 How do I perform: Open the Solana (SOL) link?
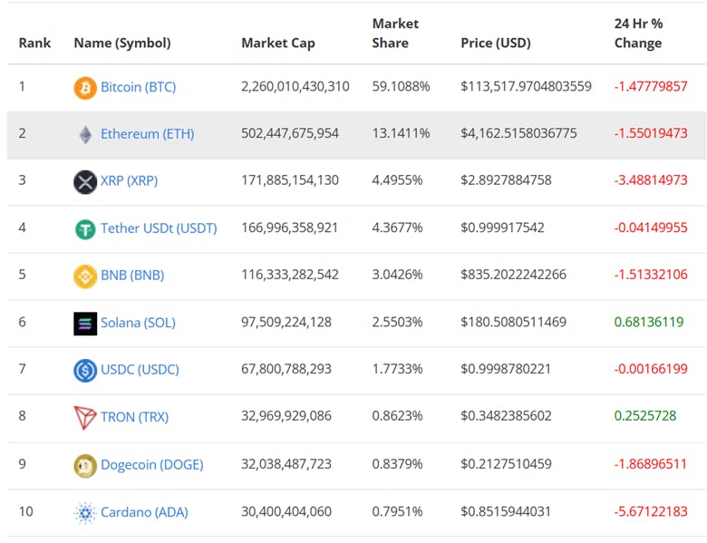click(138, 323)
